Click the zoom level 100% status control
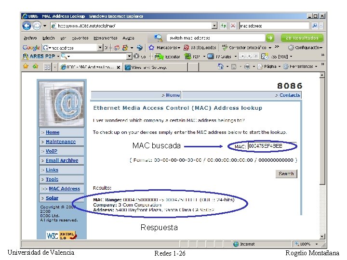This screenshot has height=260, width=347. (x=307, y=244)
